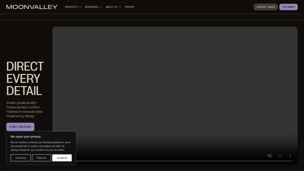Screen dimensions: 304x171
Task: Hit the Start Creating button
Action: 20,127
